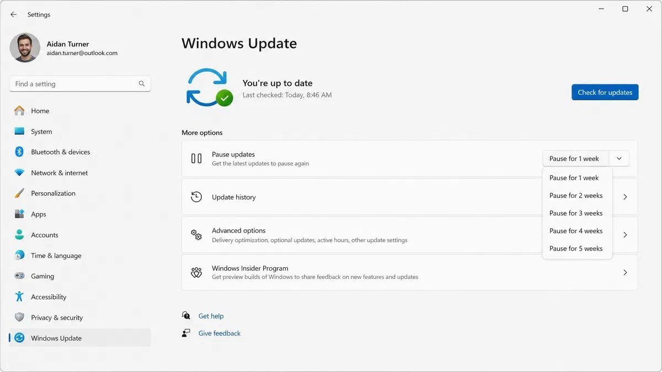The height and width of the screenshot is (372, 662).
Task: Click the search magnifier icon
Action: pos(142,84)
